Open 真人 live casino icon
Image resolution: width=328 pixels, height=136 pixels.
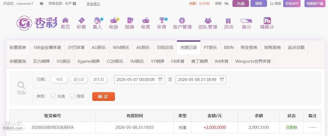tap(98, 20)
